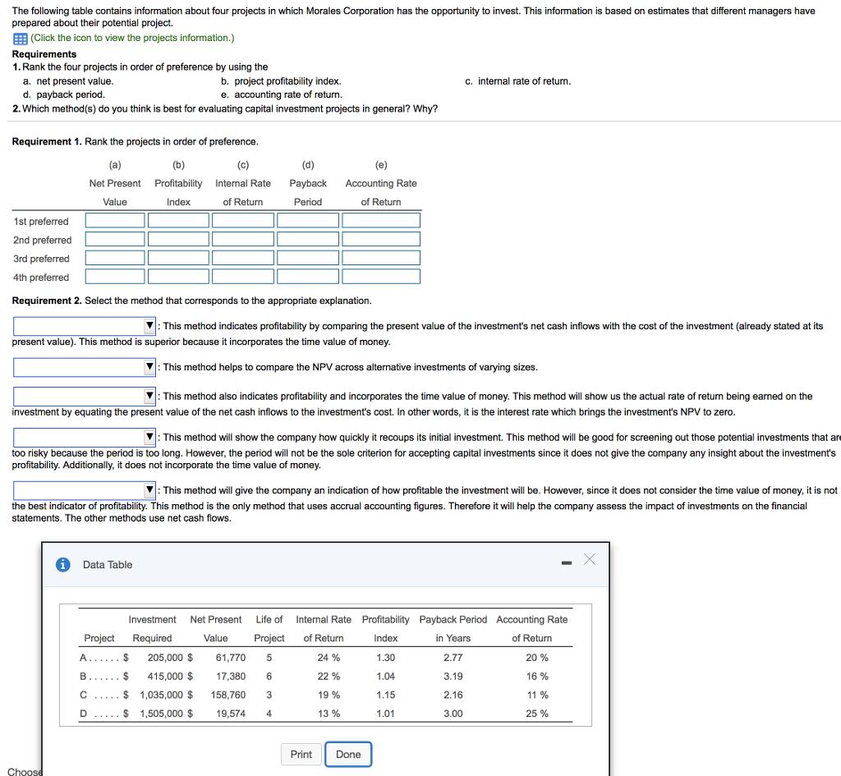Click the Done button

(x=348, y=754)
